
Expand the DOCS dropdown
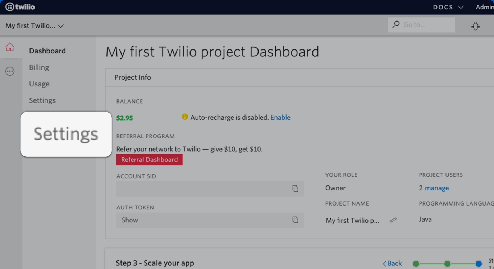pos(448,7)
